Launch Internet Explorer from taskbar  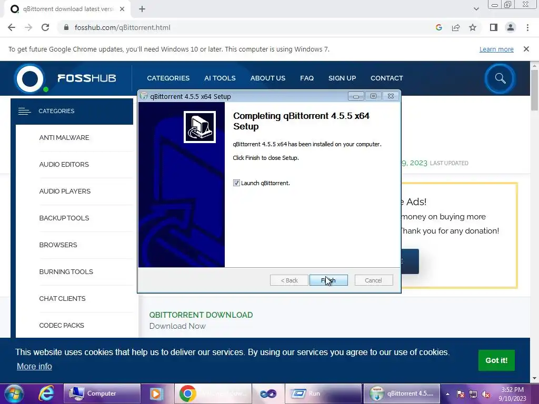(46, 393)
